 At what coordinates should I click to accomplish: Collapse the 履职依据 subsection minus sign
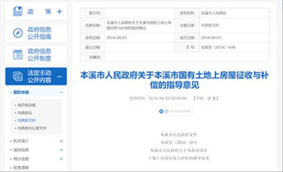[x=61, y=92]
